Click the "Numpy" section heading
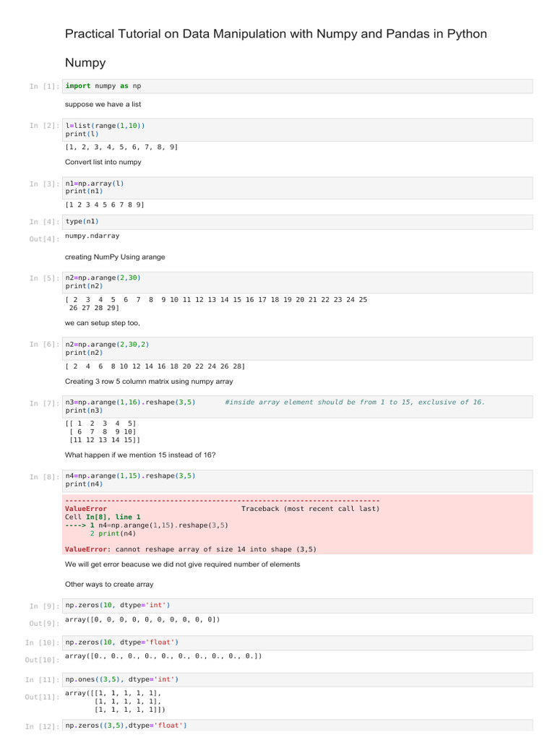Viewport: 555px width, 740px height. [85, 63]
